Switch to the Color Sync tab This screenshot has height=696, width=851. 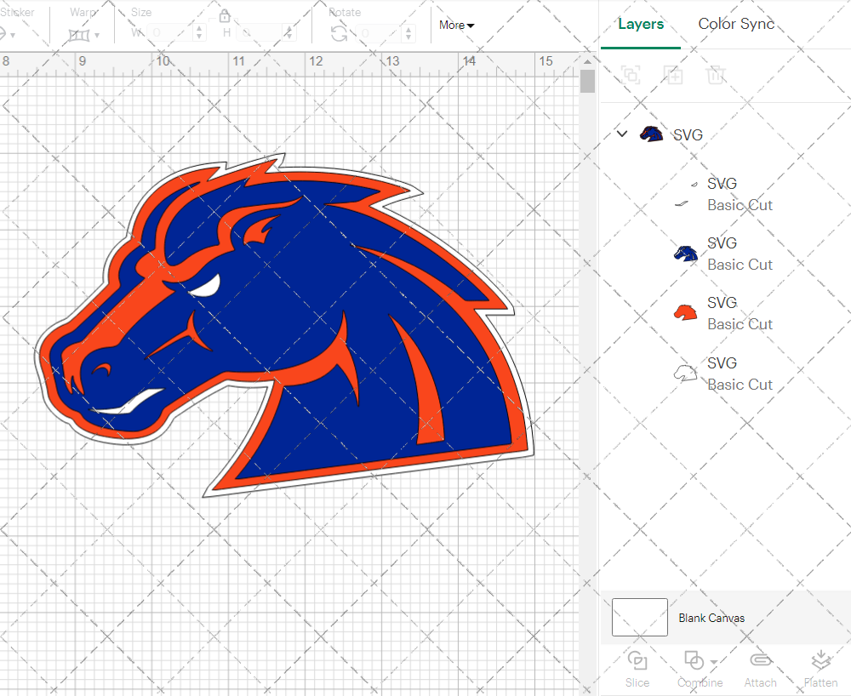pyautogui.click(x=735, y=24)
